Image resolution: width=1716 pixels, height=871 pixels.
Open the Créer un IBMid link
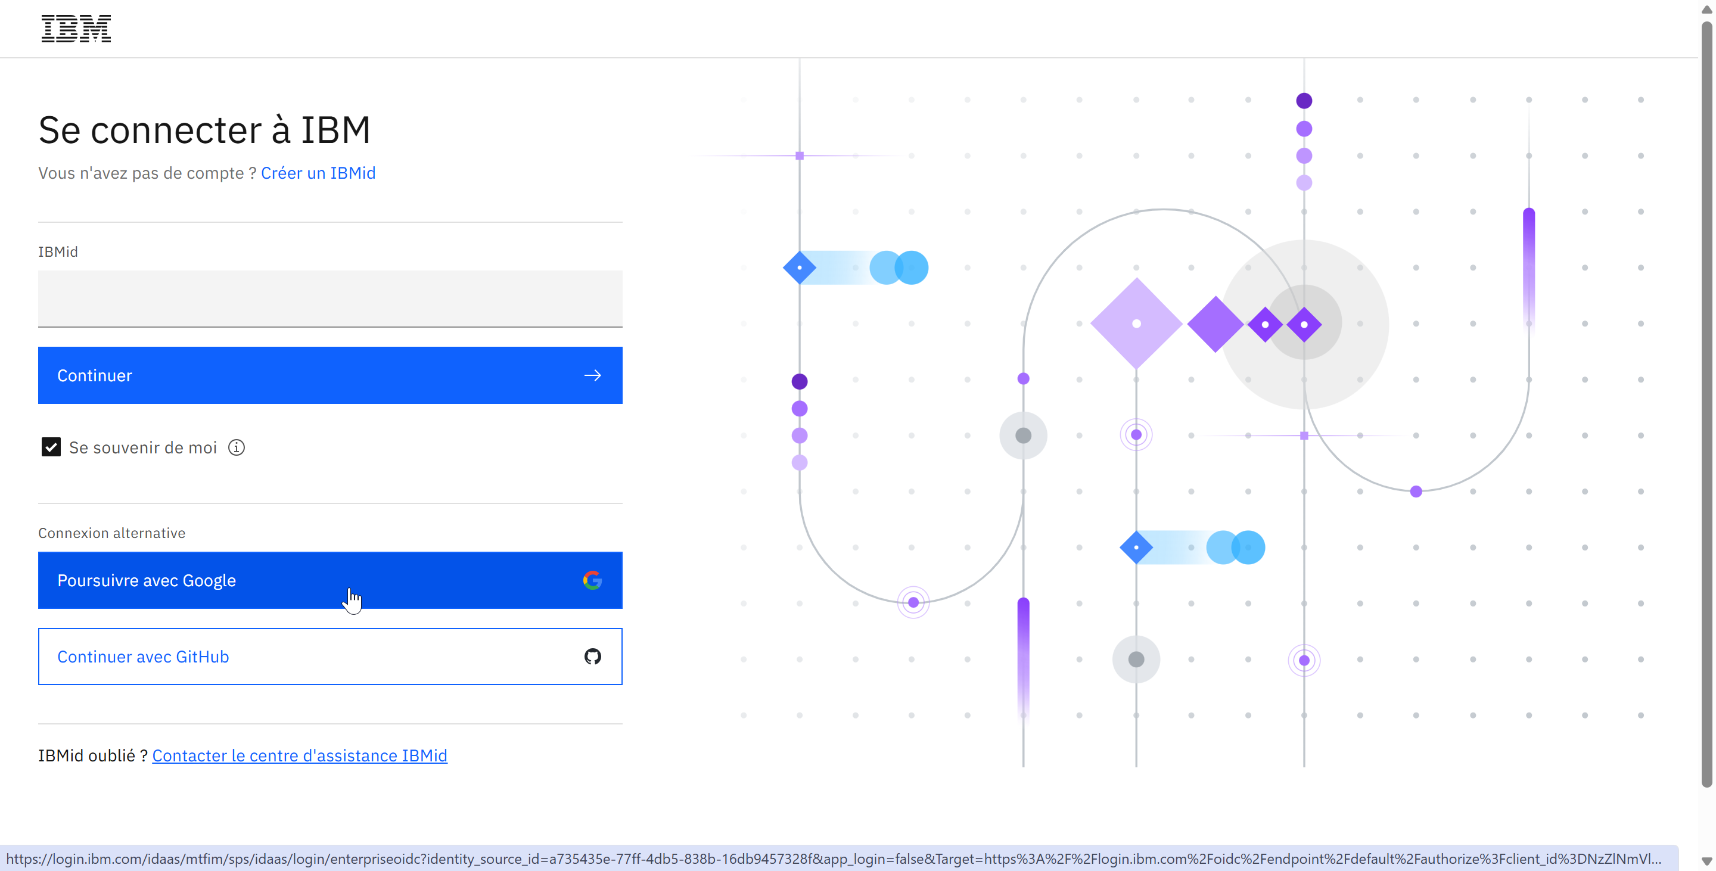318,173
